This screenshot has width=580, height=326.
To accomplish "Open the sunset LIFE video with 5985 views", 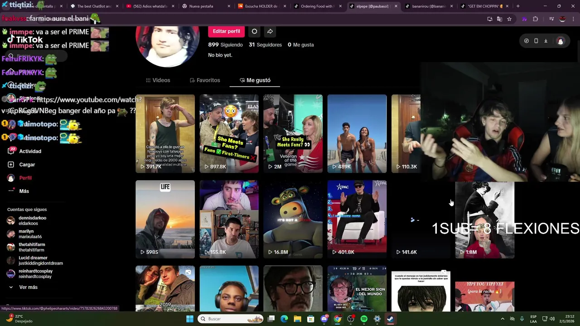I will pyautogui.click(x=165, y=219).
